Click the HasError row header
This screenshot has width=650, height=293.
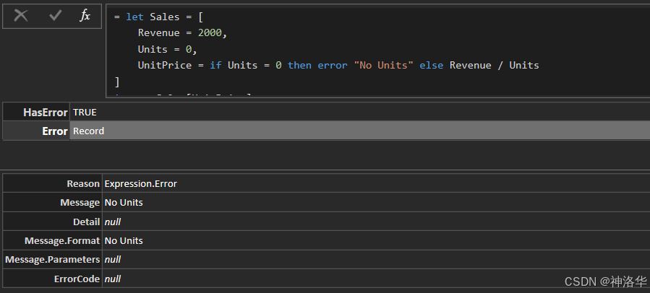(36, 112)
